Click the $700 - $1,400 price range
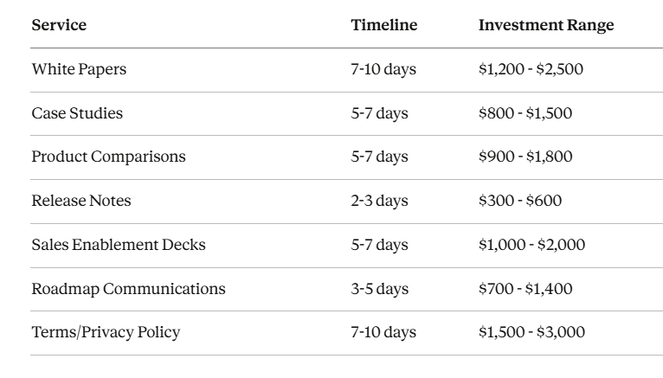The height and width of the screenshot is (378, 663). (525, 289)
